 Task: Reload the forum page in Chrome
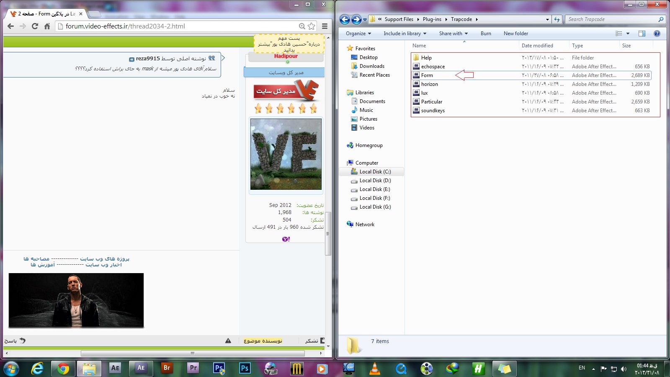35,26
